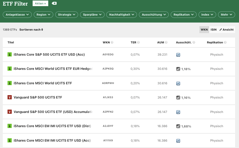Screen dimensions: 239x148
Task: Switch to the WKN view tab
Action: [x=204, y=30]
